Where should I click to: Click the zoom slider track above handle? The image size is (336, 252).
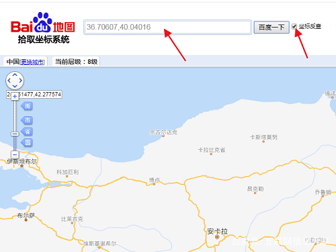tap(15, 116)
